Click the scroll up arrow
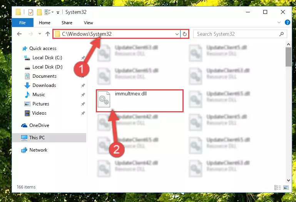 288,44
